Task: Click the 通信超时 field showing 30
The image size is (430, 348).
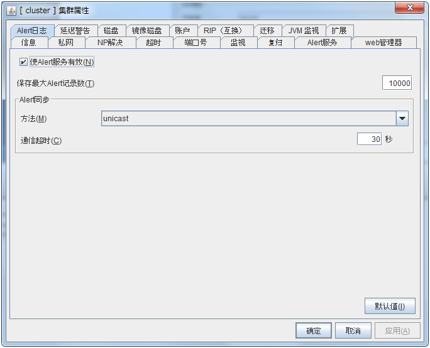Action: (369, 139)
